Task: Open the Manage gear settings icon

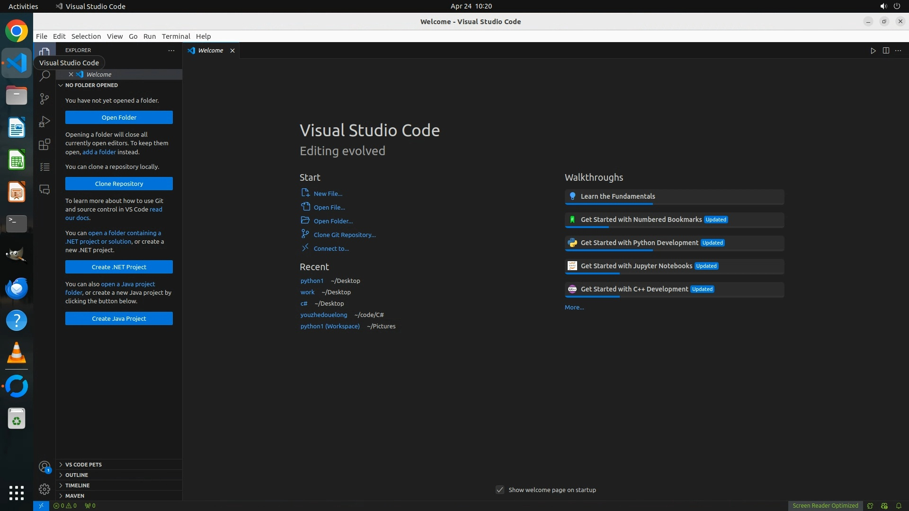Action: 45,489
